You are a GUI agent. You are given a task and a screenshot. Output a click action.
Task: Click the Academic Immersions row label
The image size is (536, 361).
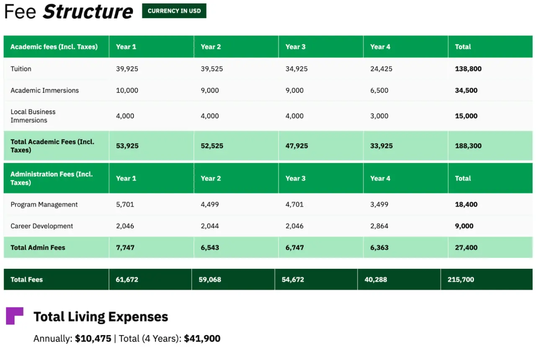tap(45, 90)
